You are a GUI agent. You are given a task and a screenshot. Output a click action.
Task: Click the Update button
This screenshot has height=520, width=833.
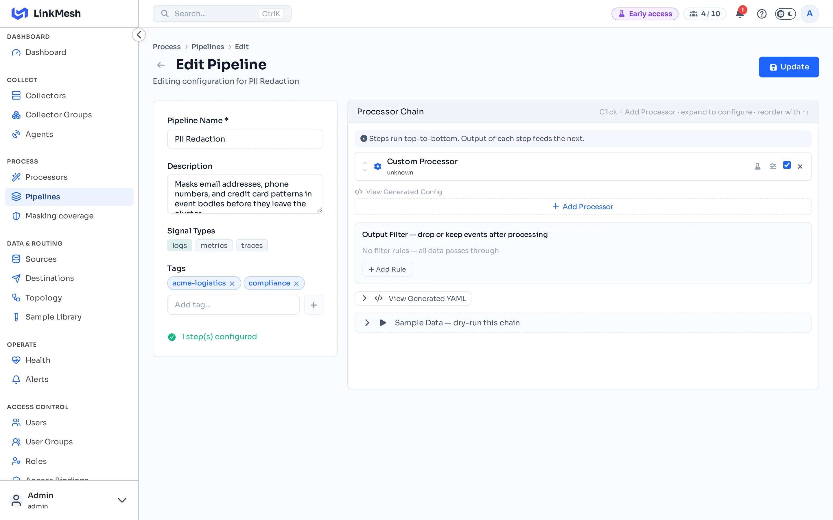click(788, 67)
